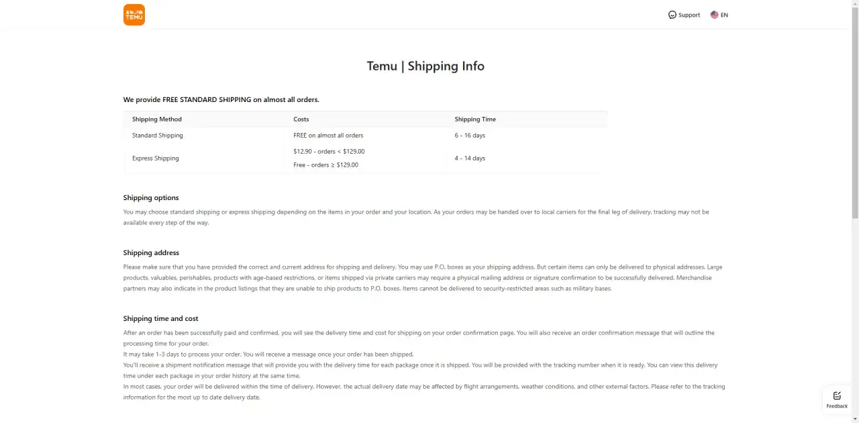This screenshot has width=859, height=423.
Task: Click the page's vertical scrollbar thumb
Action: 854,113
